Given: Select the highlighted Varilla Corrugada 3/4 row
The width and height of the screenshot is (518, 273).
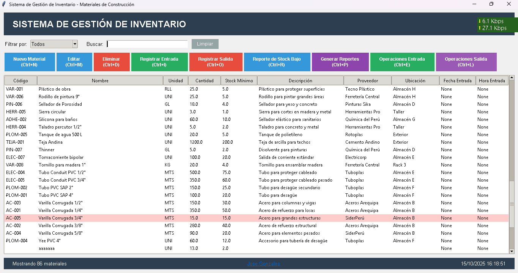Looking at the screenshot, I should (x=152, y=218).
